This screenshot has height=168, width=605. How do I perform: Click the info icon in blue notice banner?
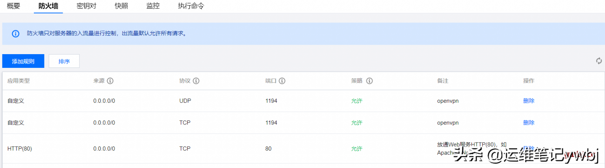(15, 34)
